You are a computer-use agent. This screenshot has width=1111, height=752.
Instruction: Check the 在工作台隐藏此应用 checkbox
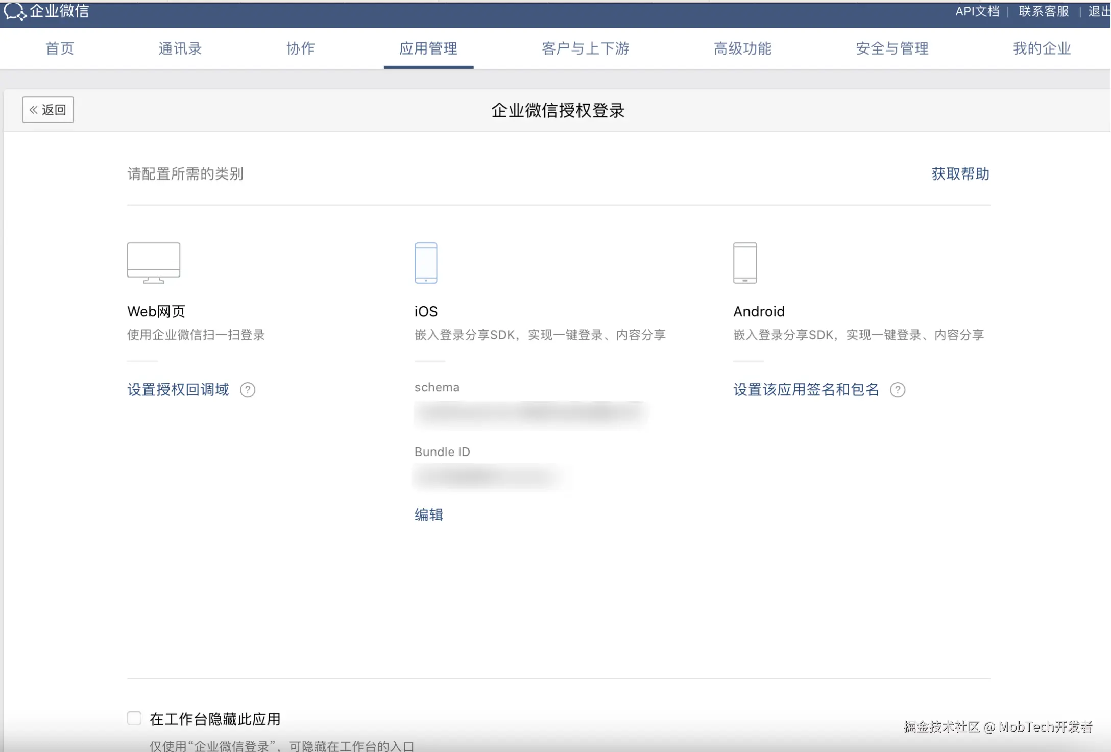(134, 718)
